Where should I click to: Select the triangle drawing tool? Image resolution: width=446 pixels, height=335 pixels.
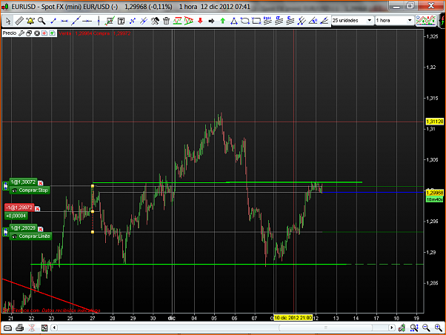click(x=234, y=21)
